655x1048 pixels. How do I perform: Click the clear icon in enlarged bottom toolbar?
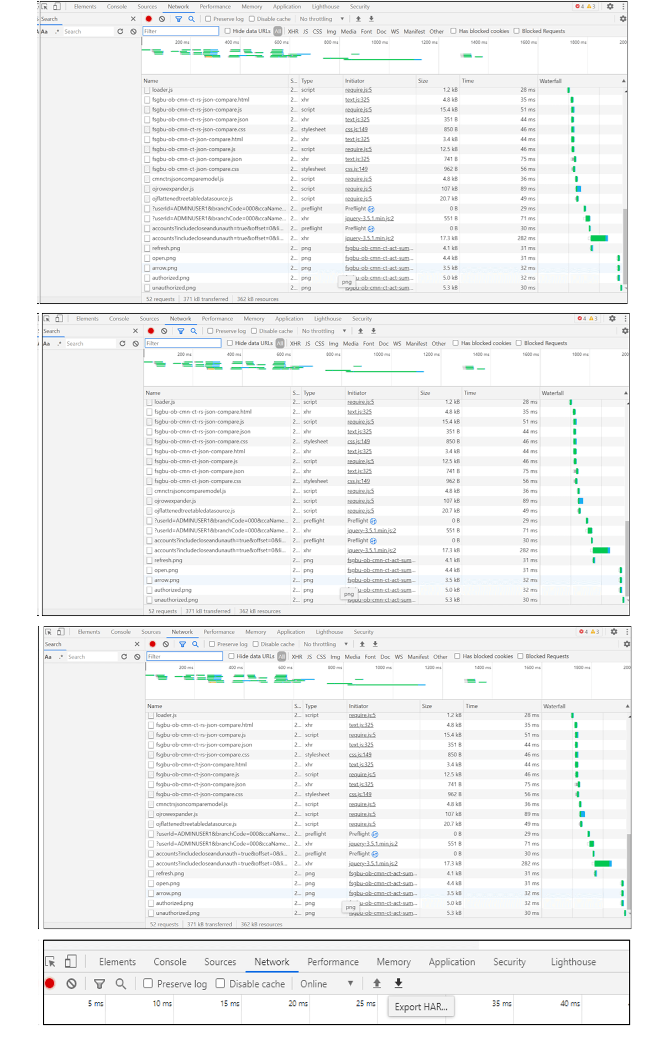(71, 984)
